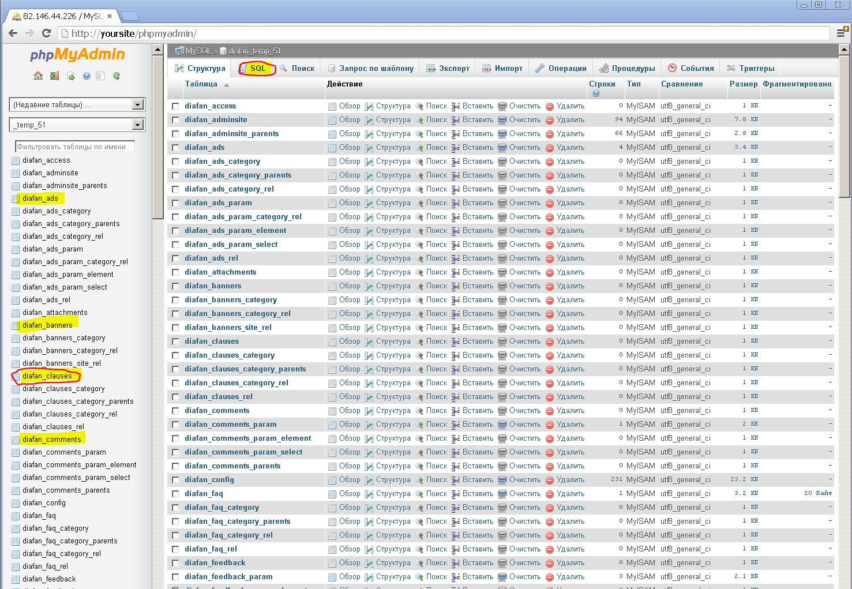
Task: Open Запрос по шаблону tab
Action: click(x=370, y=68)
